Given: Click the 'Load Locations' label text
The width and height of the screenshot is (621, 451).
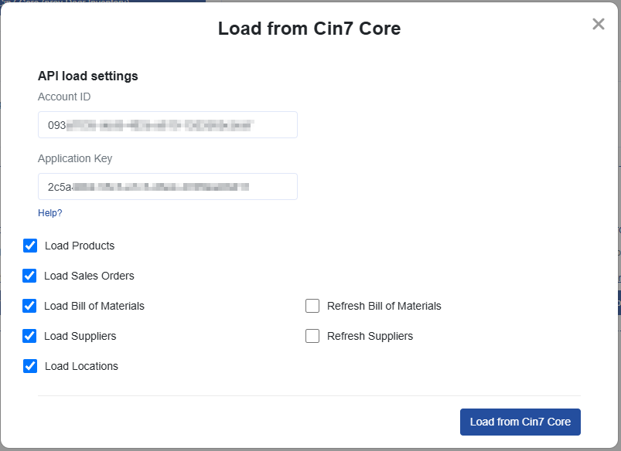Looking at the screenshot, I should [81, 366].
